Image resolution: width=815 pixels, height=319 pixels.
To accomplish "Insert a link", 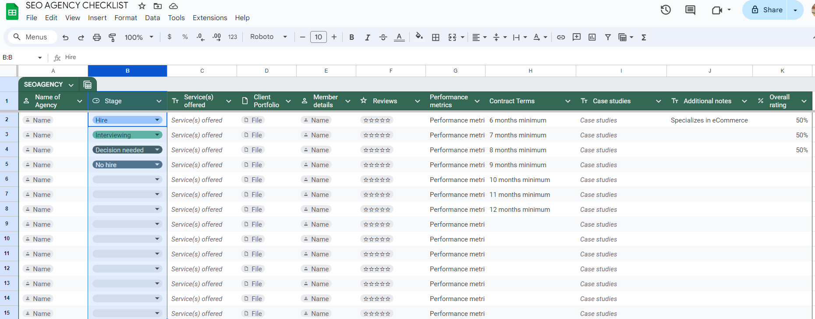I will (x=561, y=37).
